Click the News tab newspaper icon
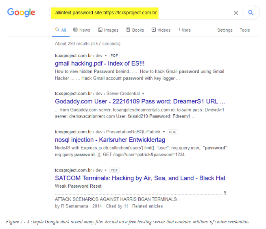The width and height of the screenshot is (266, 229). (x=75, y=30)
